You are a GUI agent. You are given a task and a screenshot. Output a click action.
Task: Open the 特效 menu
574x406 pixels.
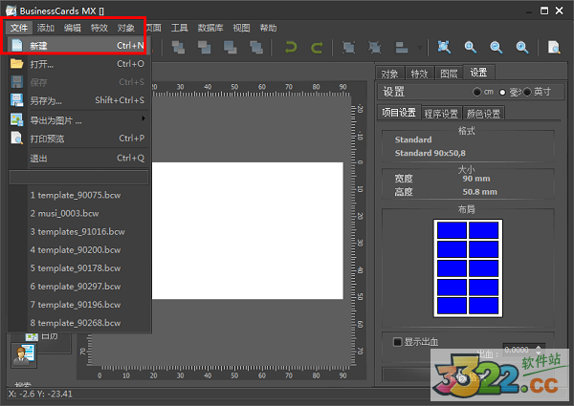(99, 28)
